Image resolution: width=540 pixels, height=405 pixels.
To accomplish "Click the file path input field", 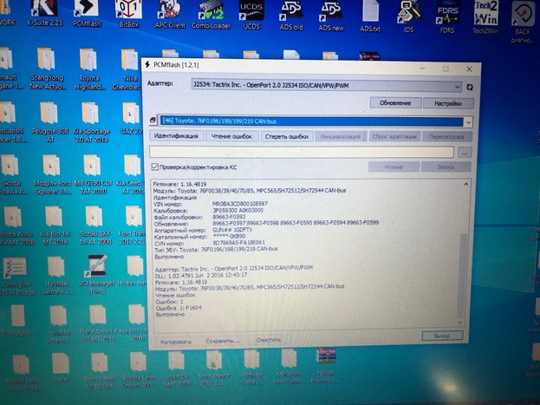I will tap(303, 152).
